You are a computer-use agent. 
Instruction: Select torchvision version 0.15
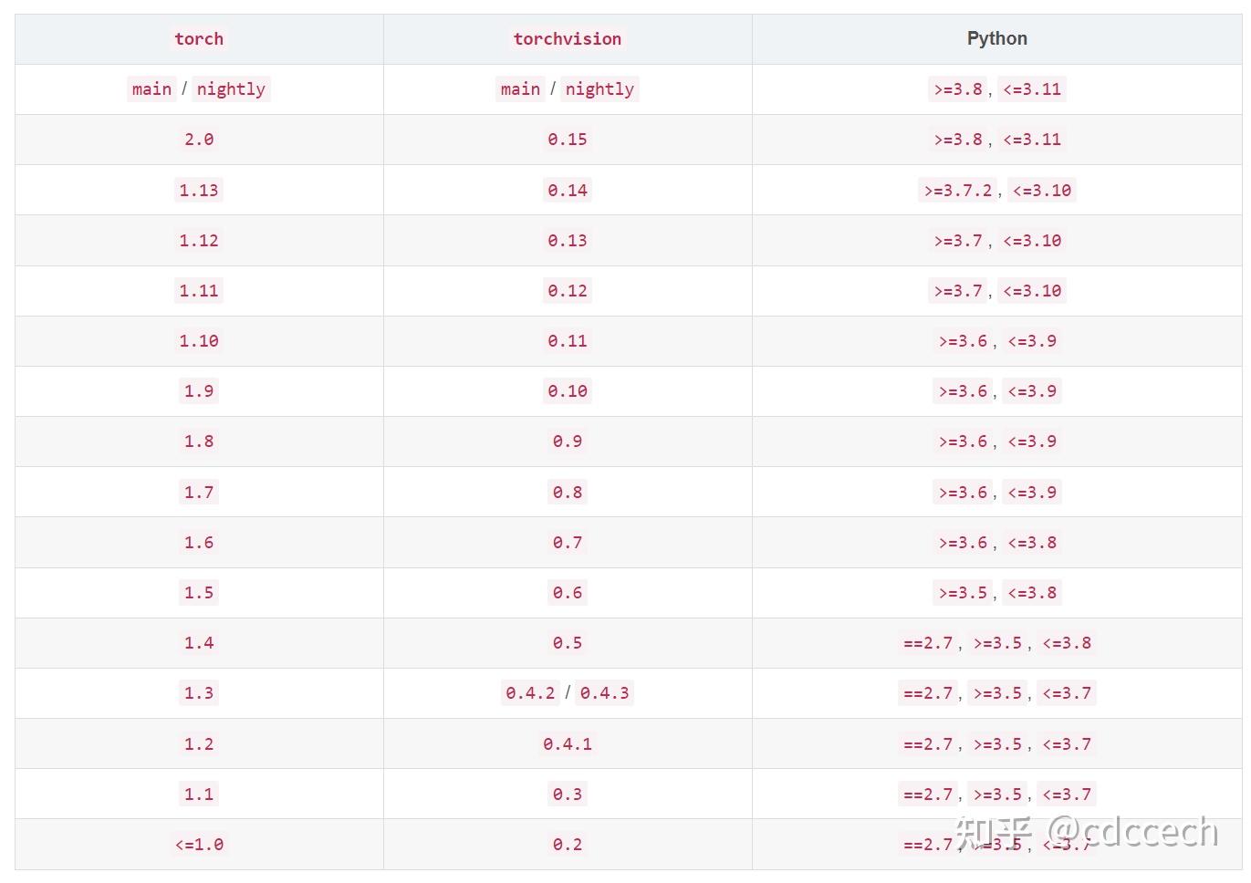pos(567,140)
